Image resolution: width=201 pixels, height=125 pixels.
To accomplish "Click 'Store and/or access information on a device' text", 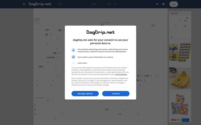I will (x=95, y=57).
